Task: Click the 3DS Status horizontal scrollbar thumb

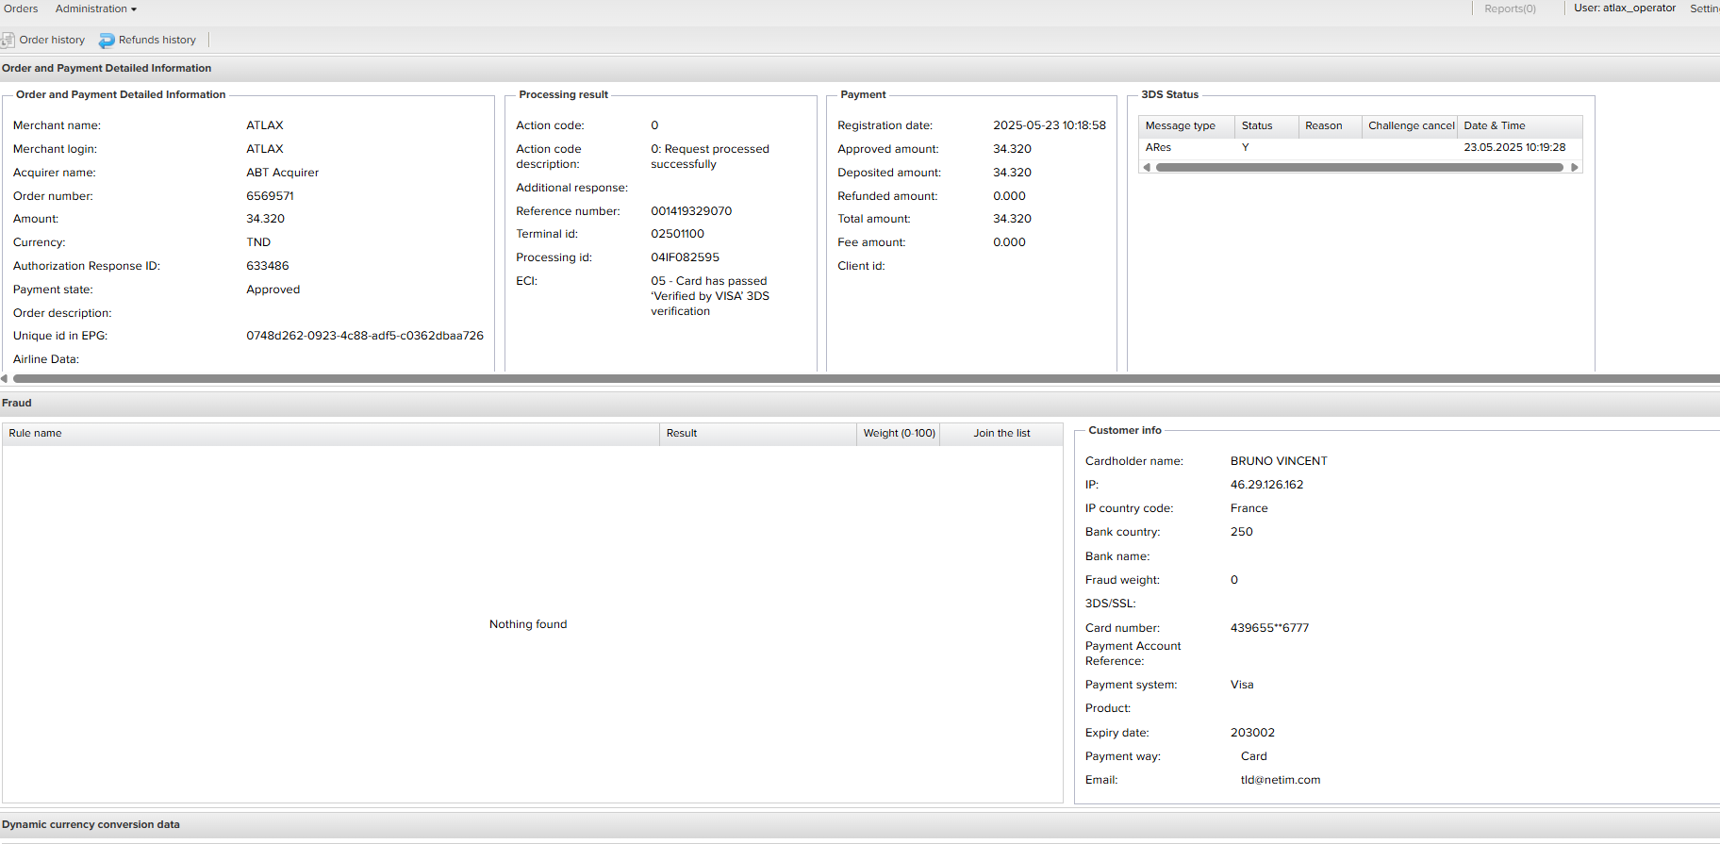Action: click(x=1359, y=167)
